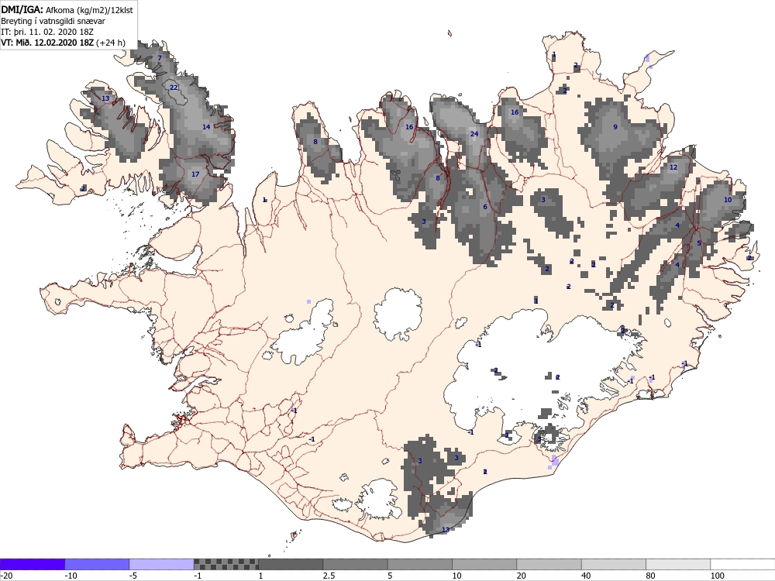Click the '20' legend scale label
The width and height of the screenshot is (775, 581).
tap(522, 576)
